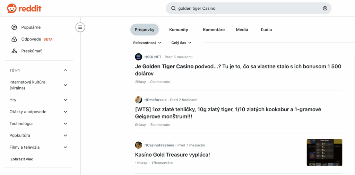Viewport: 355px width, 175px height.
Task: Click the Populárne arrow icon
Action: pyautogui.click(x=14, y=27)
